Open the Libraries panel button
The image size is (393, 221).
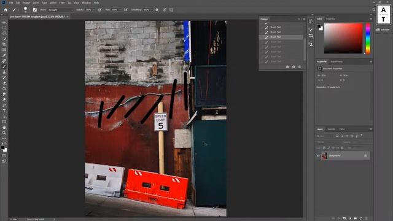click(x=383, y=29)
